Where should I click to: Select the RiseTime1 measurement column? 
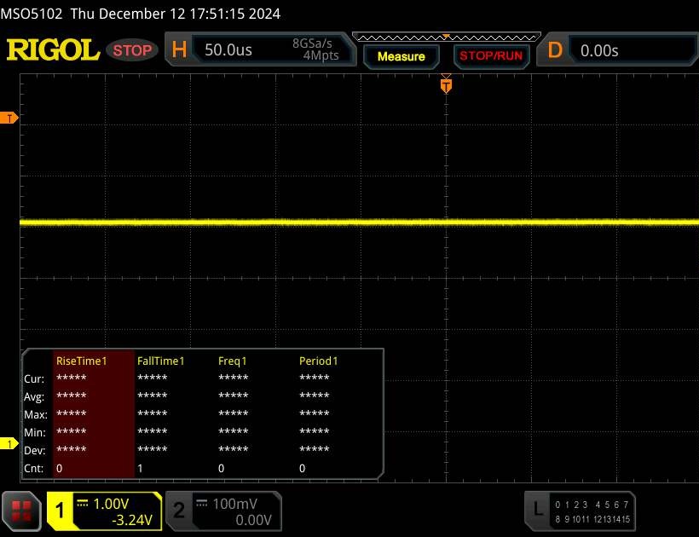click(81, 361)
